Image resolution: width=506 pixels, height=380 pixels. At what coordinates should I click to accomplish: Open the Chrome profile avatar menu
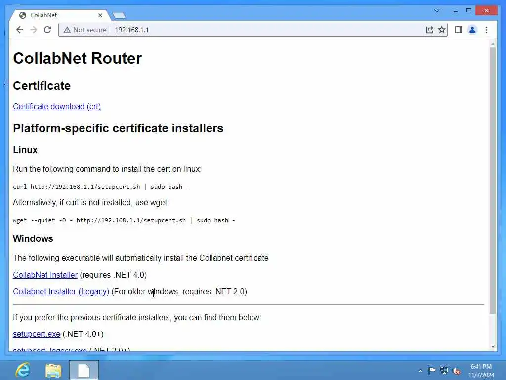[472, 30]
